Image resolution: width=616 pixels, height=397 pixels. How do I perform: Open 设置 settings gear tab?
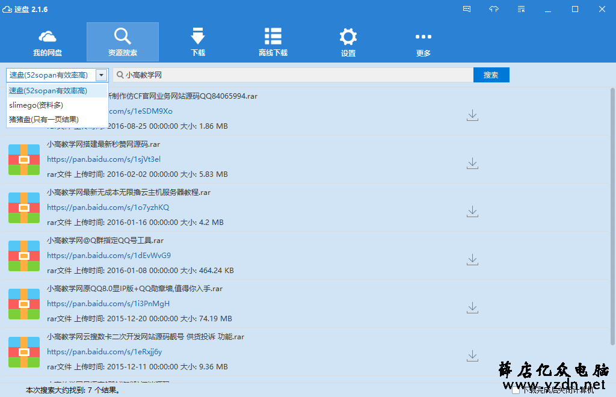[348, 42]
